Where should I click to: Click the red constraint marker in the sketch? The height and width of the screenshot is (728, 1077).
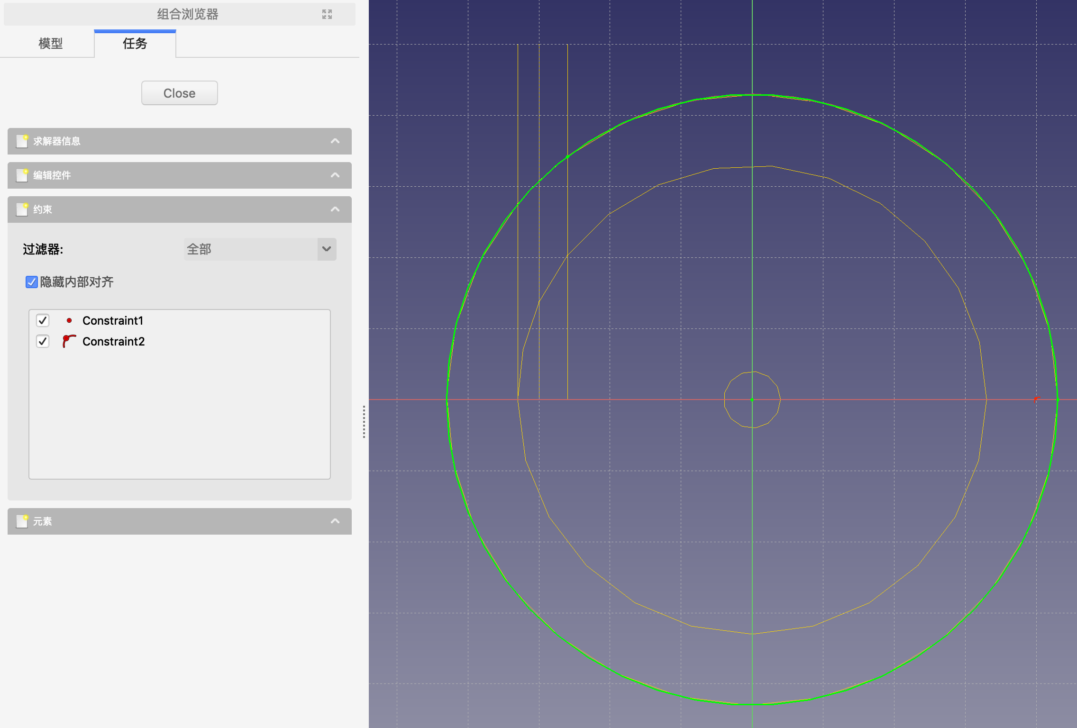pos(1036,400)
